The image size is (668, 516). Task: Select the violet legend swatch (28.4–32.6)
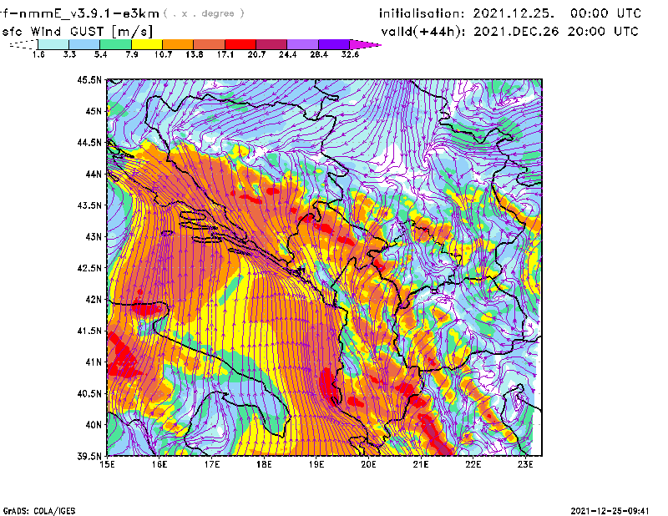(333, 44)
